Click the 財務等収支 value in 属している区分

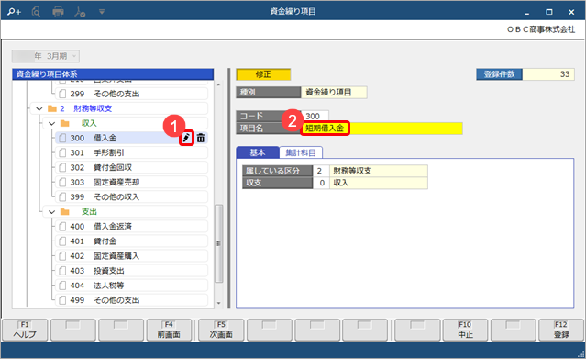coord(378,171)
